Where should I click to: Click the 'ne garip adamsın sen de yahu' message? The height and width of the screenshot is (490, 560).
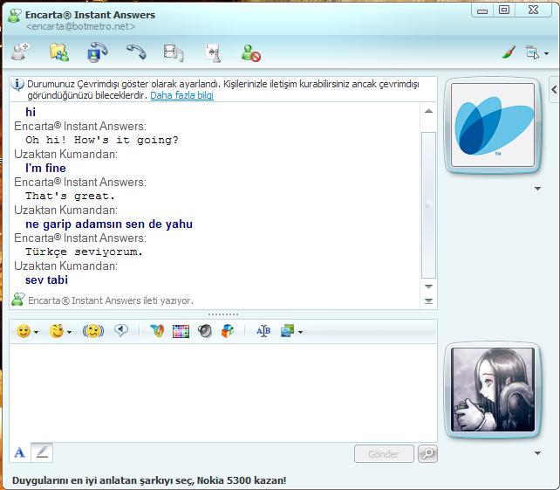tap(109, 224)
